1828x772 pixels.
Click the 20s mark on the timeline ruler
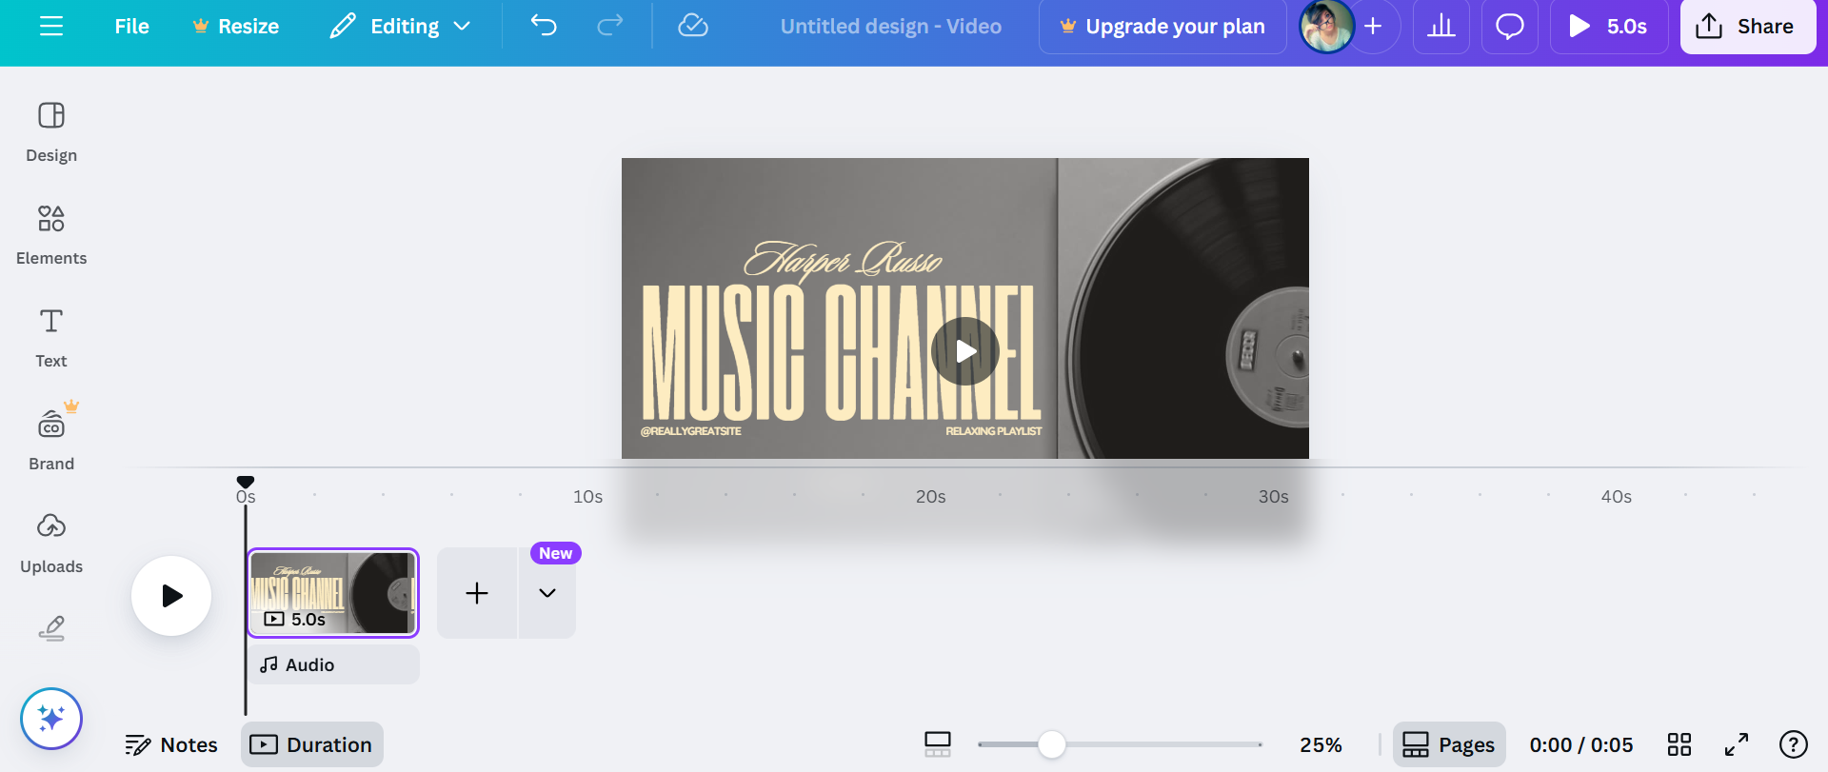931,497
